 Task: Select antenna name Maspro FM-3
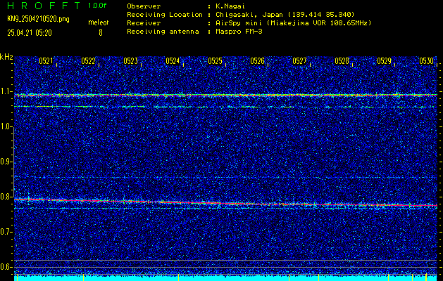tap(239, 32)
